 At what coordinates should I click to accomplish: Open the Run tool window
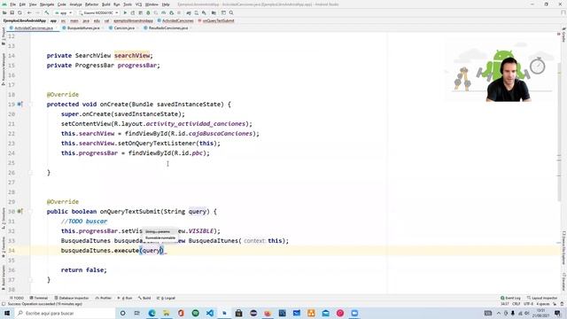pos(125,298)
